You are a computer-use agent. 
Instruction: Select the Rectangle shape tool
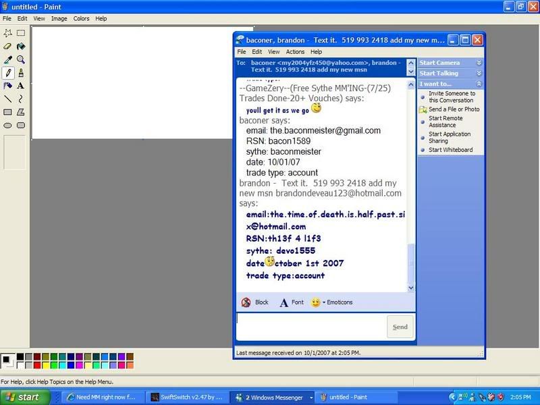[7, 112]
